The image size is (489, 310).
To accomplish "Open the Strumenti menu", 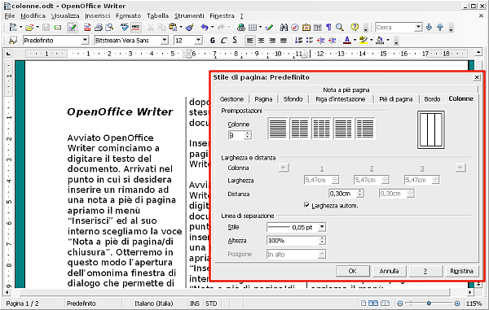I will click(189, 16).
